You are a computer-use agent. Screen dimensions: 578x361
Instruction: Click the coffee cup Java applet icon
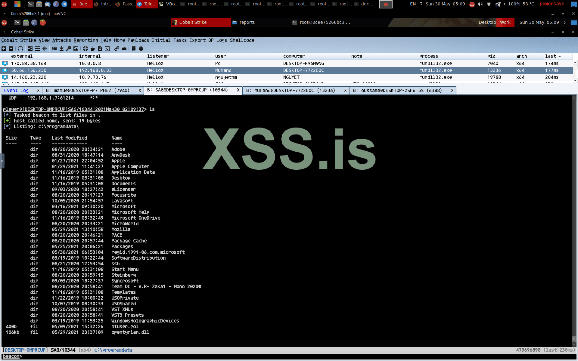93,48
